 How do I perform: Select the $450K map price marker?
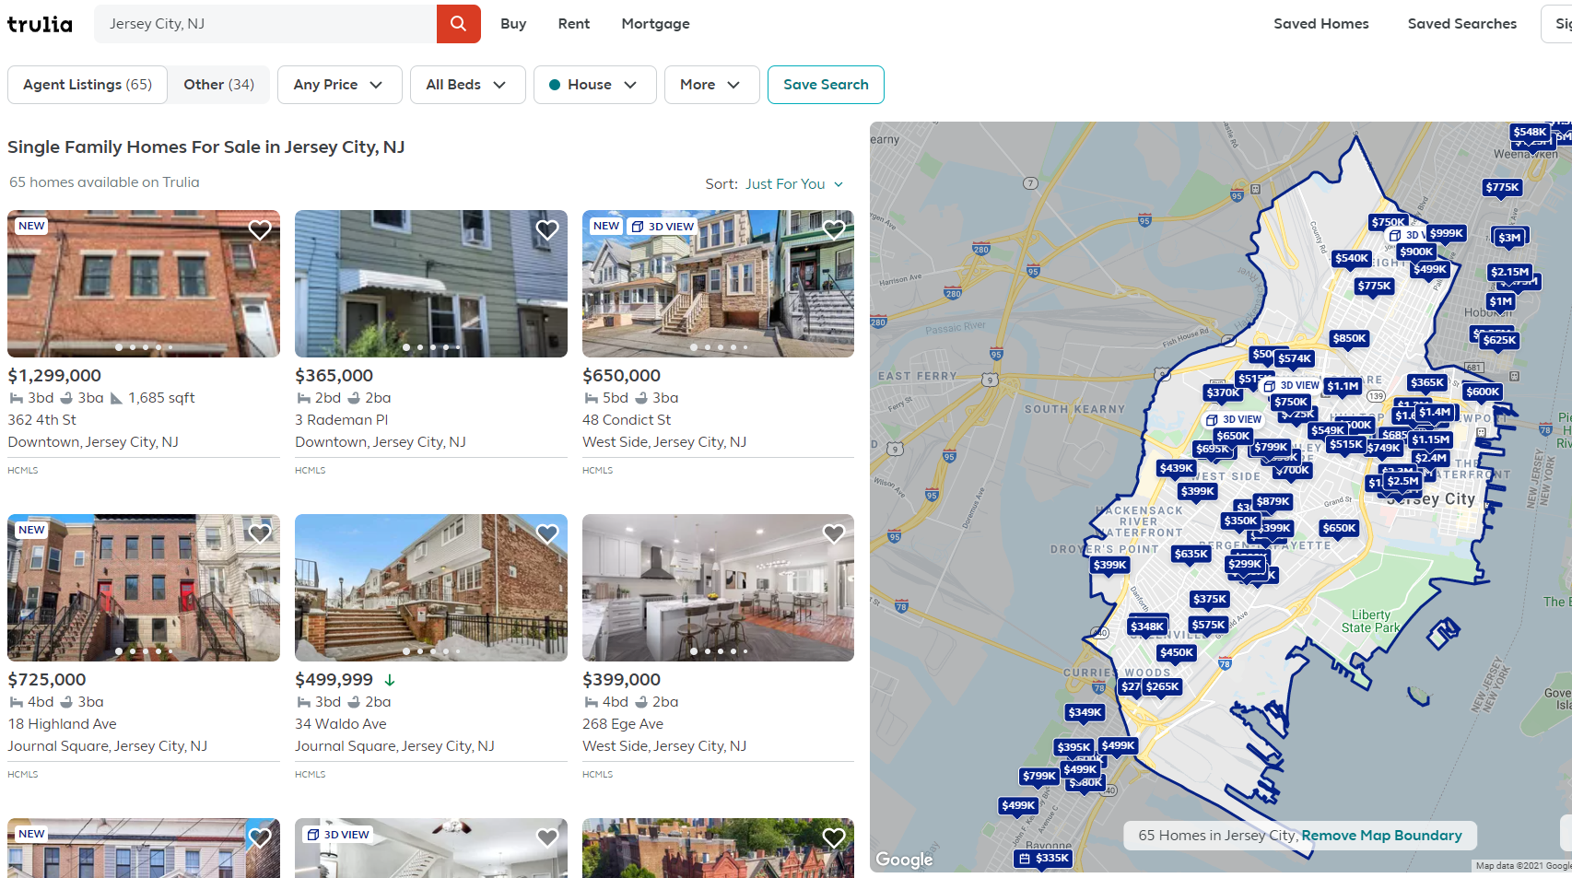pos(1177,652)
